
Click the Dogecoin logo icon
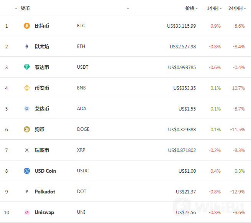[x=27, y=129]
